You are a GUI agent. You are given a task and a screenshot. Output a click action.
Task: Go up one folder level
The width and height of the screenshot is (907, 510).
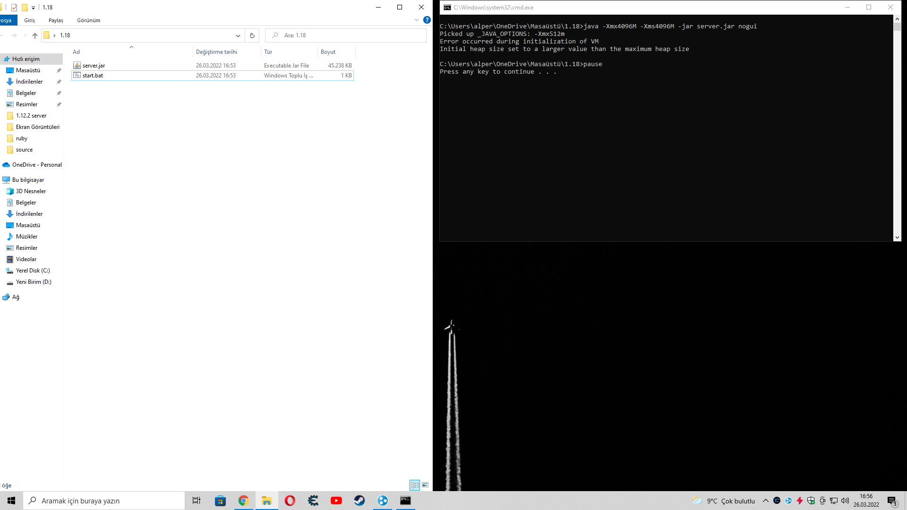[x=34, y=35]
